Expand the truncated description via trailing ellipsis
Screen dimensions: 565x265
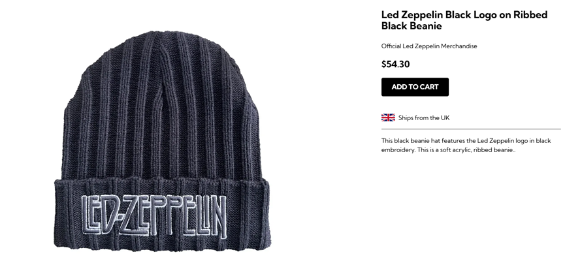pos(513,151)
